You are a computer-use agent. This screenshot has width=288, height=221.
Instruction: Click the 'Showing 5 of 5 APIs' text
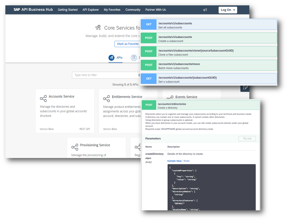125,85
